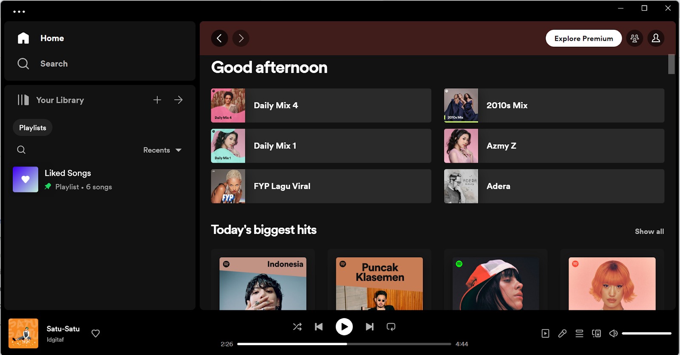Viewport: 680px width, 355px height.
Task: Click the Idgitaf artist name
Action: [x=55, y=340]
